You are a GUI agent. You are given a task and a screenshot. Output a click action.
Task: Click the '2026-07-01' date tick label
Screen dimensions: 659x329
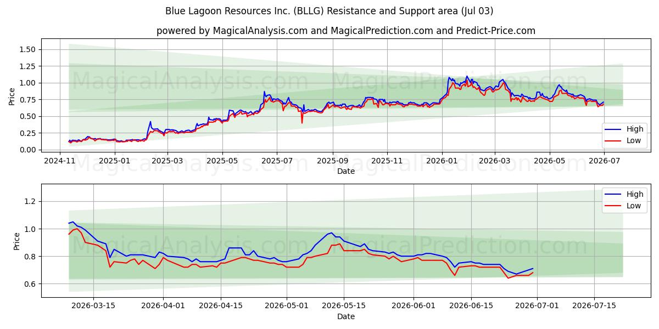click(x=537, y=306)
